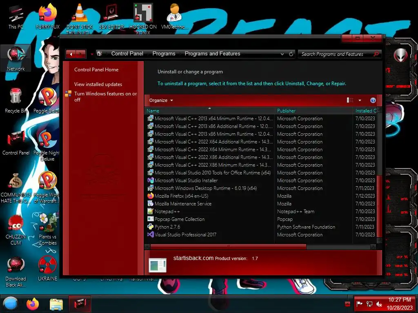Click Control Panel in the breadcrumb
Image resolution: width=418 pixels, height=313 pixels.
click(x=127, y=54)
